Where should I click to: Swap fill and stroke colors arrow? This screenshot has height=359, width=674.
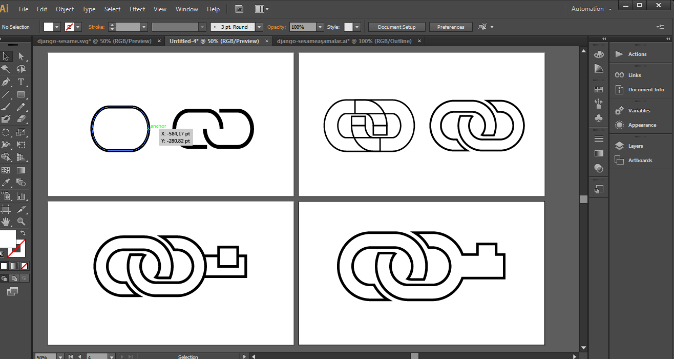coord(23,233)
